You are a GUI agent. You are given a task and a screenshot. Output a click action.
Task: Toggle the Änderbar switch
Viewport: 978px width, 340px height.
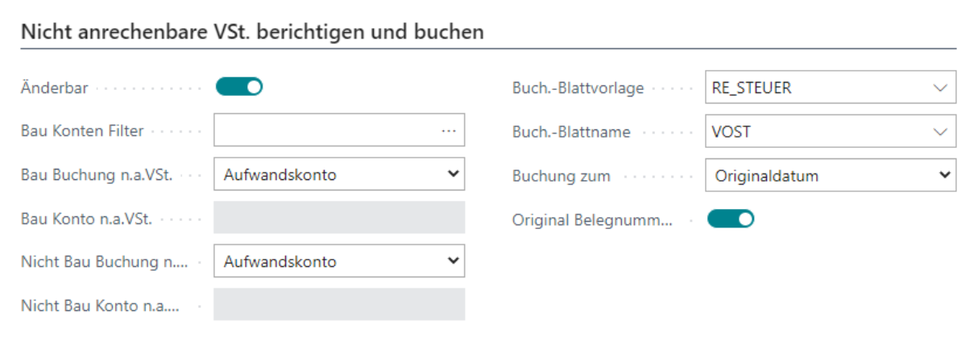click(x=239, y=87)
